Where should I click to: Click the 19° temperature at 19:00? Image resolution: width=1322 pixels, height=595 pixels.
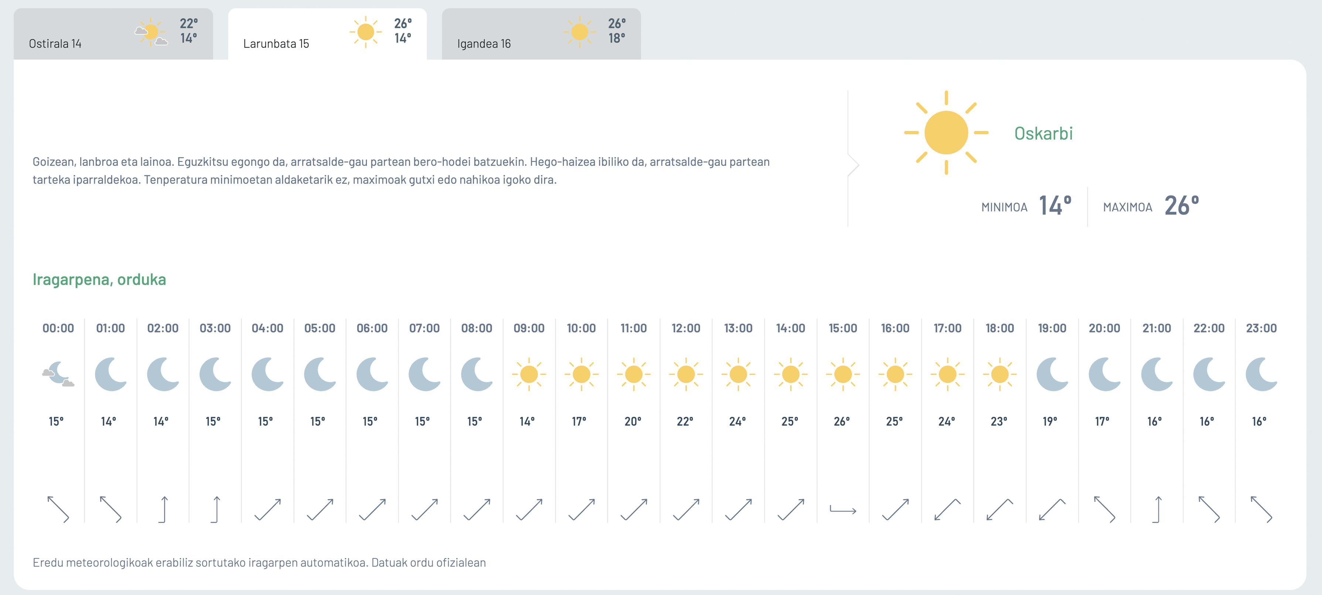[x=1050, y=421]
